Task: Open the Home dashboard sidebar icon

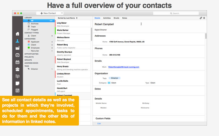Action: [x=18, y=34]
